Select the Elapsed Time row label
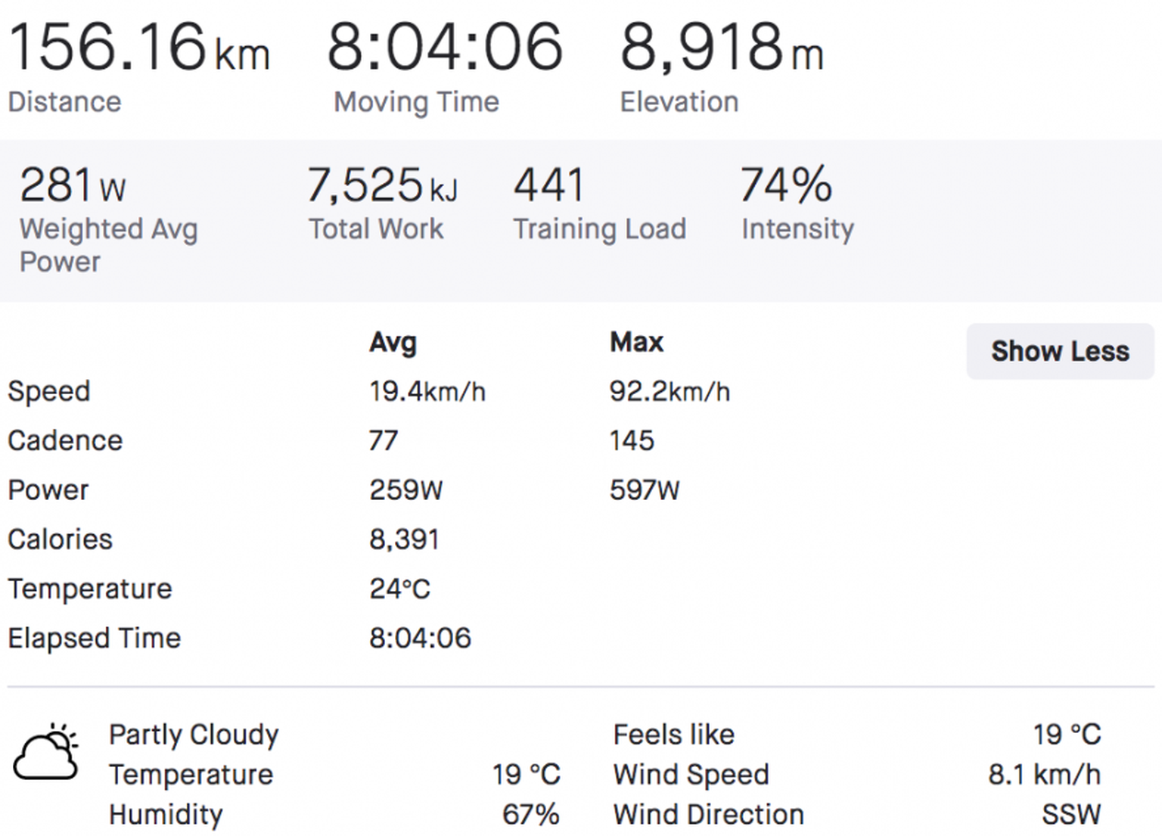1162x836 pixels. pos(95,638)
